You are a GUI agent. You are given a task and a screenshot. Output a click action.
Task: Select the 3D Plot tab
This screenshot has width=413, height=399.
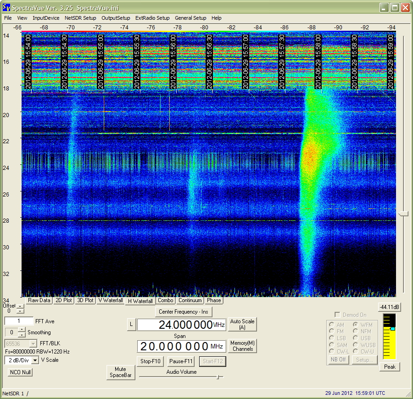pyautogui.click(x=85, y=300)
